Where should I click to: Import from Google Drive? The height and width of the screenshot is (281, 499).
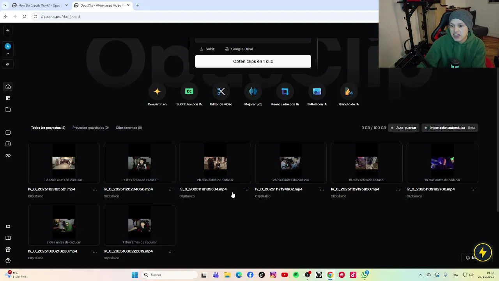coord(239,49)
